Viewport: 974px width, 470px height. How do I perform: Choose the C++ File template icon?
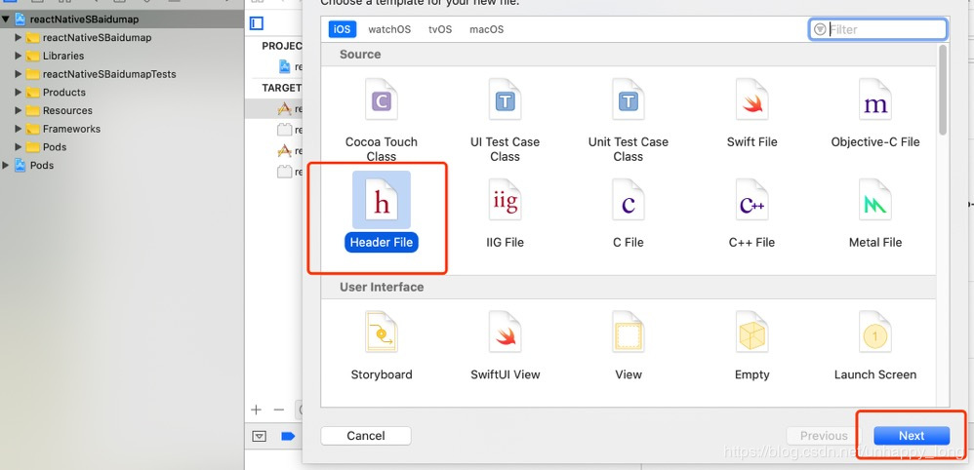pyautogui.click(x=751, y=201)
